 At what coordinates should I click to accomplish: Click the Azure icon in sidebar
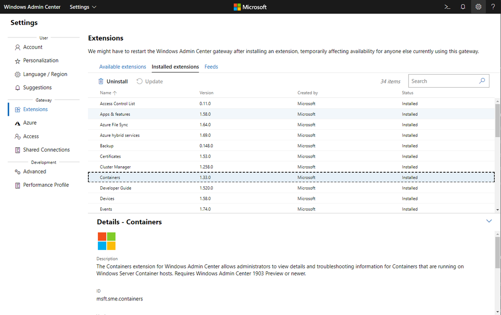[18, 123]
